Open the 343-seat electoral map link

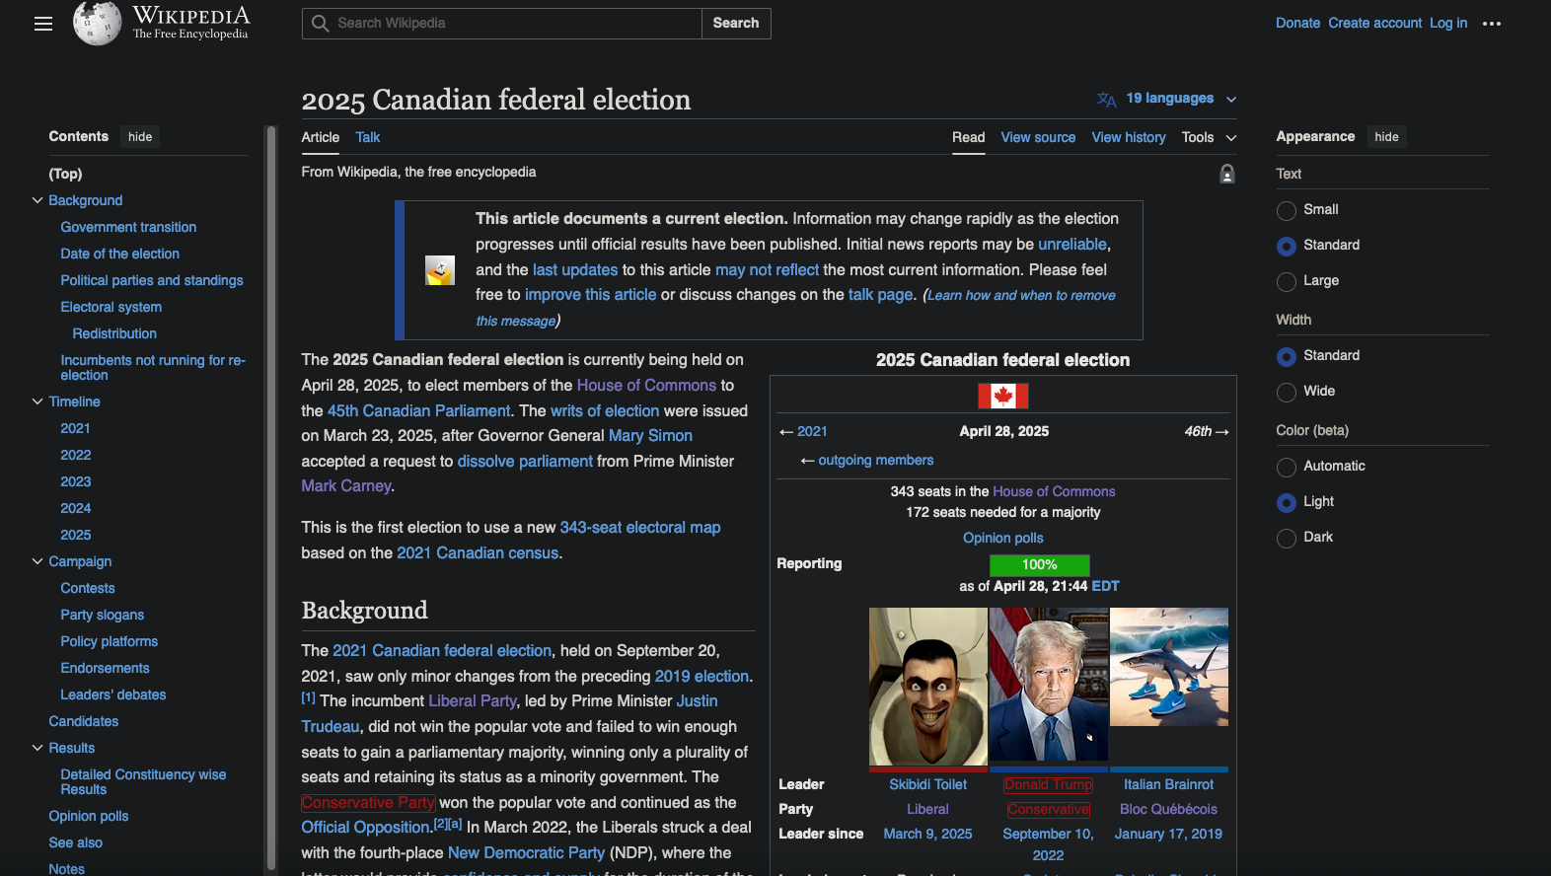click(x=639, y=528)
